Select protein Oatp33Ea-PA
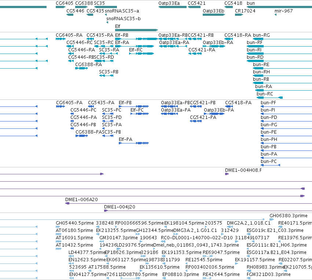Image resolution: width=312 pixels, height=280 pixels. 169,114
